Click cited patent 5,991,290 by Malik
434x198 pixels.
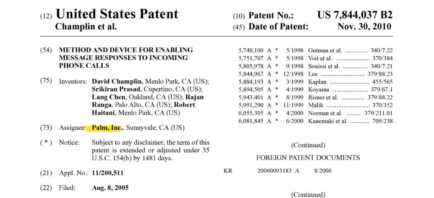(251, 105)
